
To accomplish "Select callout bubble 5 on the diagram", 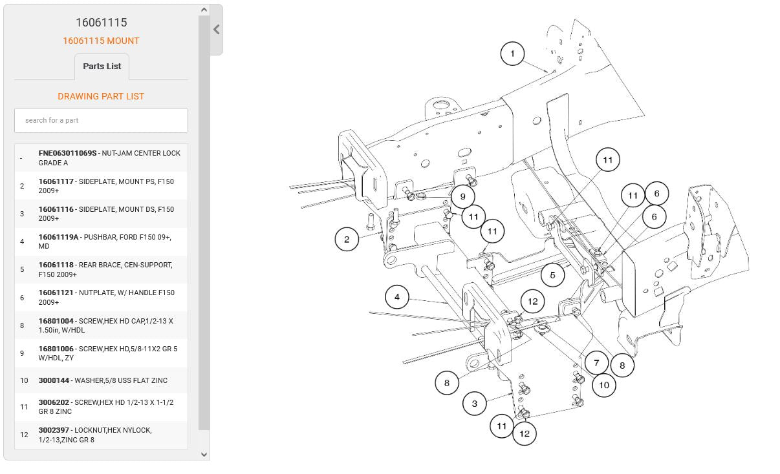I will point(552,275).
